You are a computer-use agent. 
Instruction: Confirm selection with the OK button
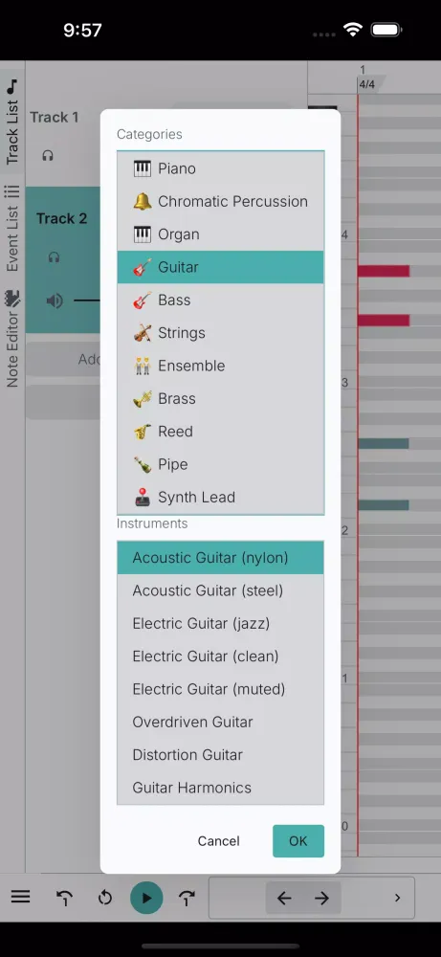pos(298,841)
